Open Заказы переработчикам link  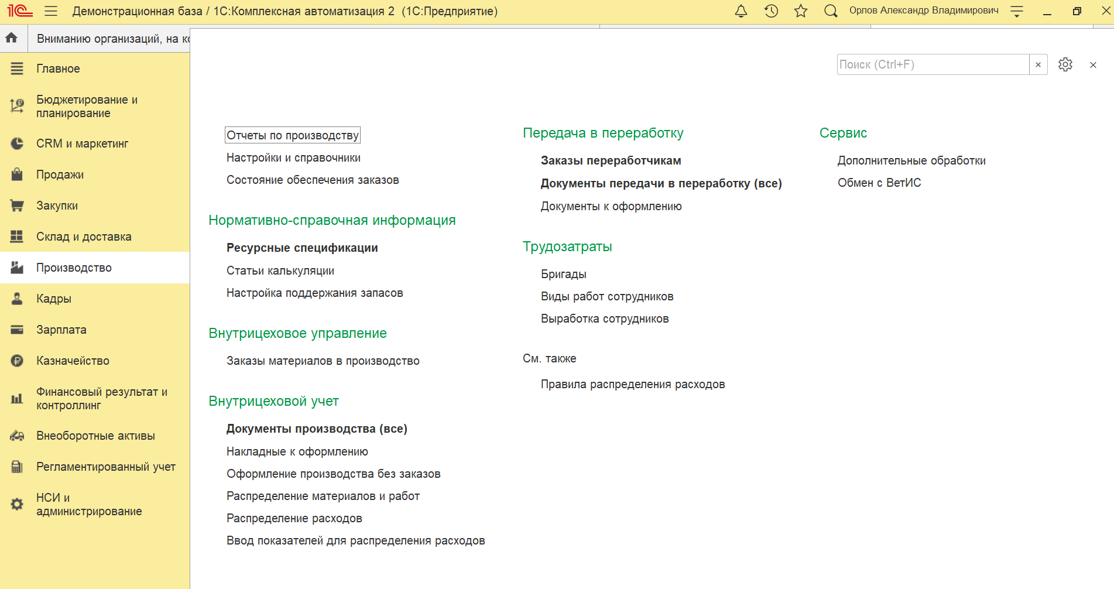pos(611,160)
